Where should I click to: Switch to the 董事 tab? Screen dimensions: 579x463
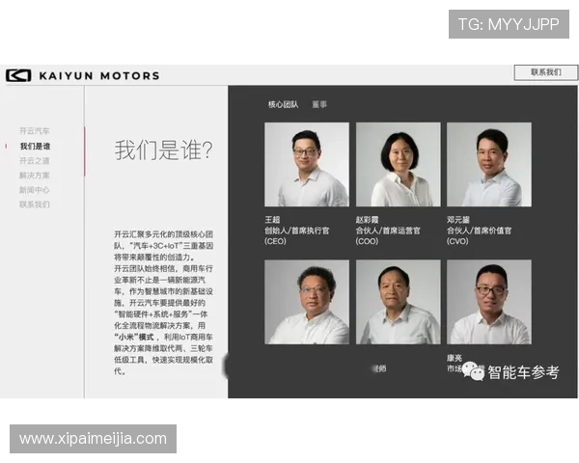(x=319, y=104)
